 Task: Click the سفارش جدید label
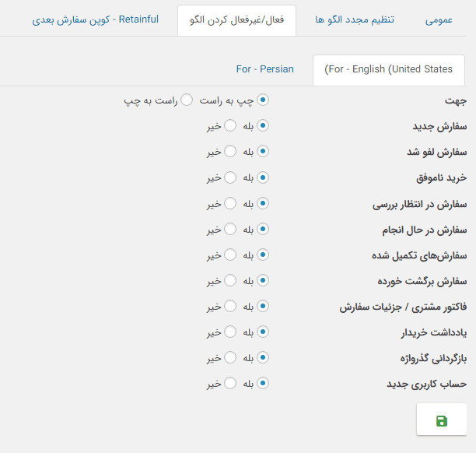click(x=439, y=126)
